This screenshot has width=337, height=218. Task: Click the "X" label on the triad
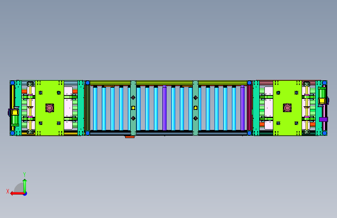pyautogui.click(x=8, y=191)
